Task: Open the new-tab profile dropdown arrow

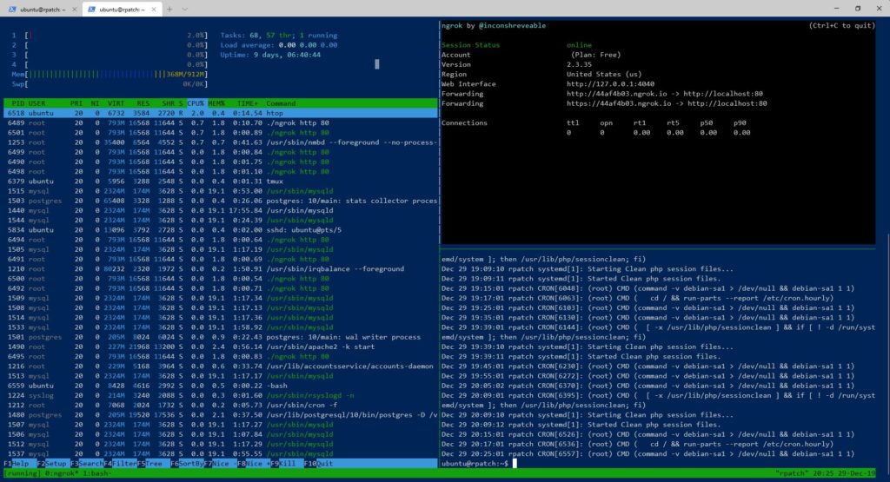Action: pyautogui.click(x=185, y=9)
